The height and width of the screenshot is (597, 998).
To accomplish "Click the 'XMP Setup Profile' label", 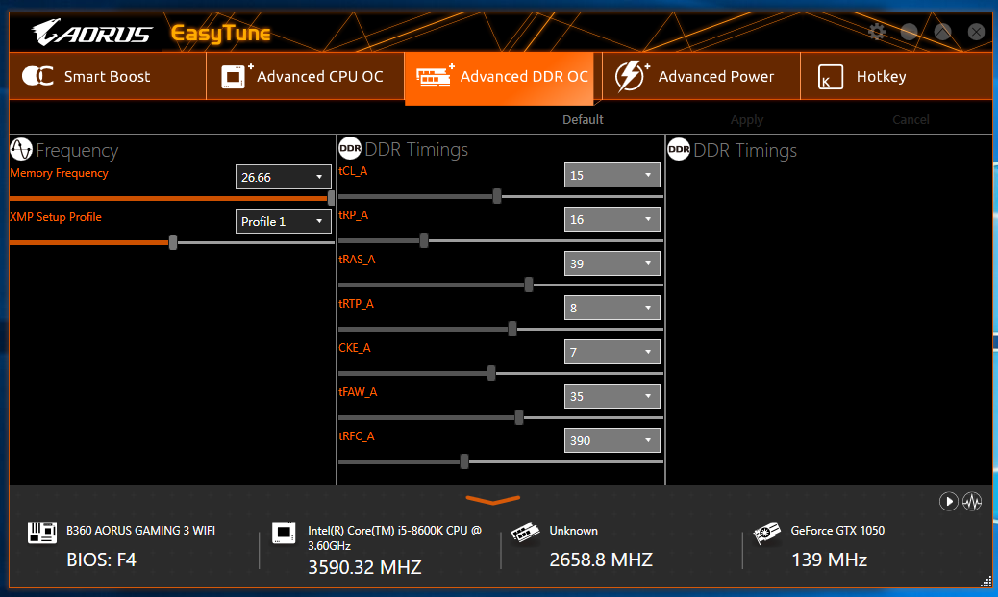I will click(56, 217).
